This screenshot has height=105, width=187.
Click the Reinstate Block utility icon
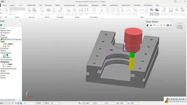(x=81, y=12)
